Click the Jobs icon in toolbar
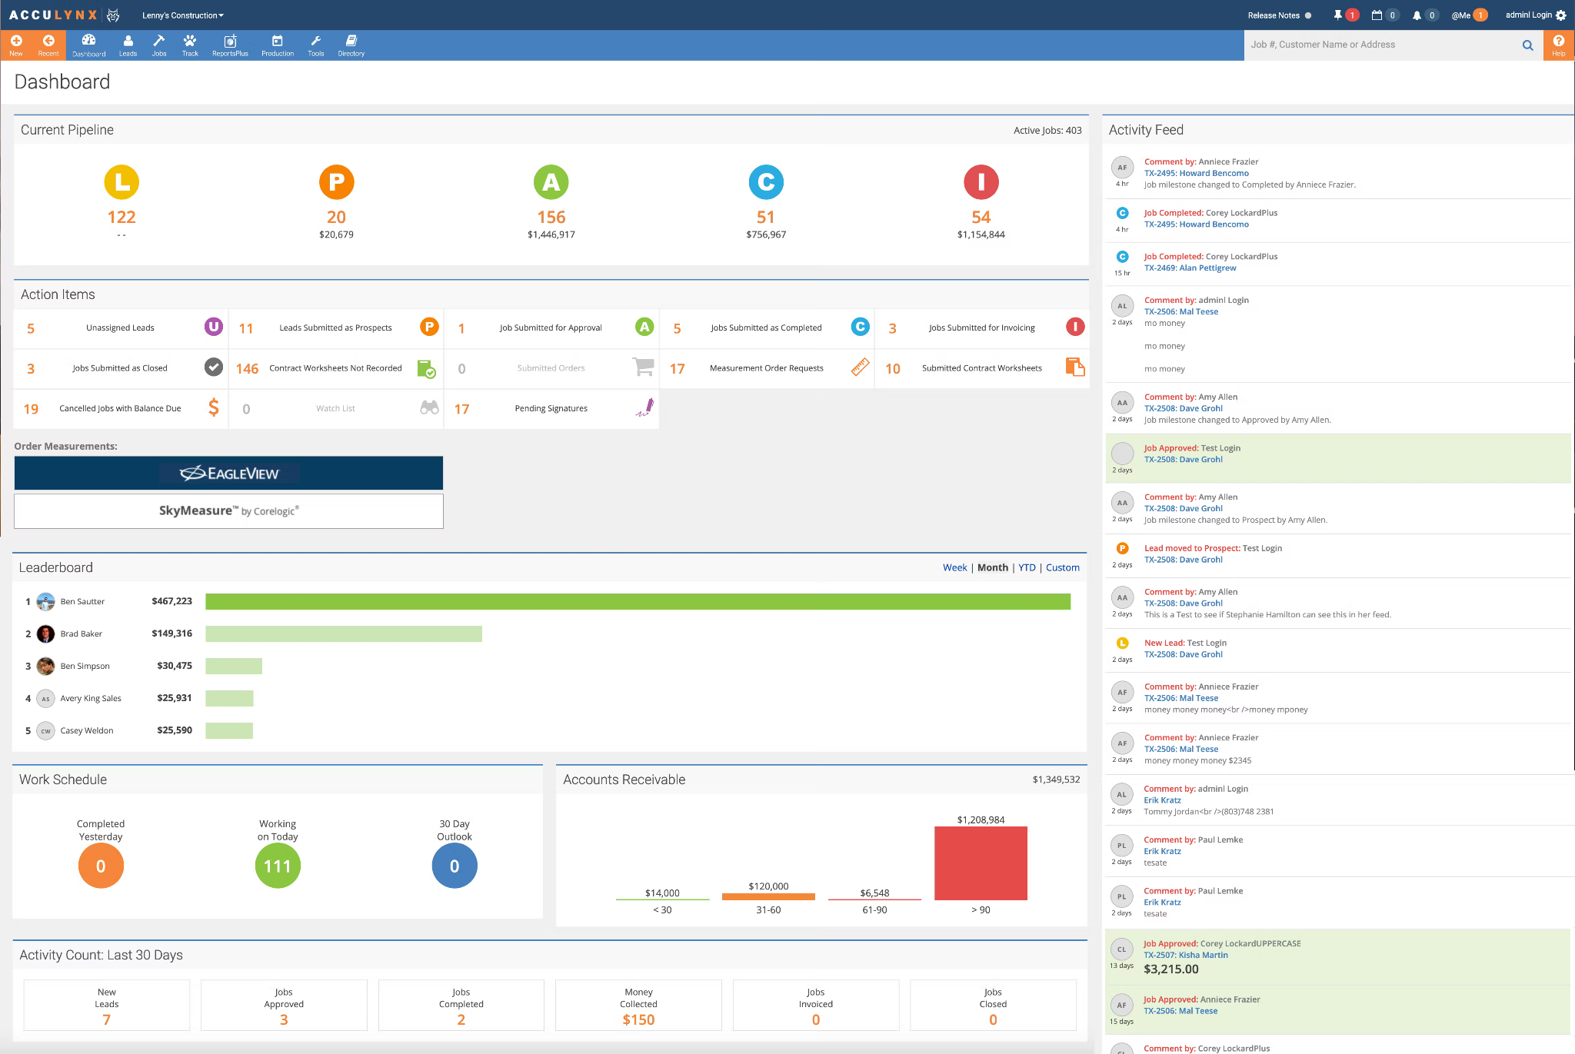 [x=158, y=45]
